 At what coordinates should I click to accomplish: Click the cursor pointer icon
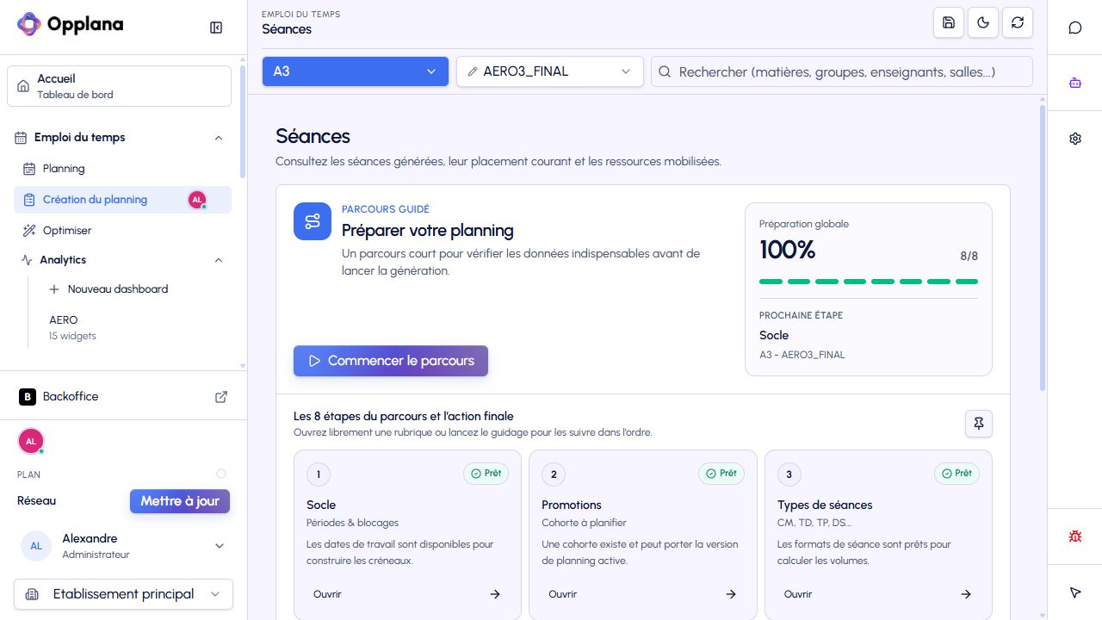click(x=1075, y=592)
